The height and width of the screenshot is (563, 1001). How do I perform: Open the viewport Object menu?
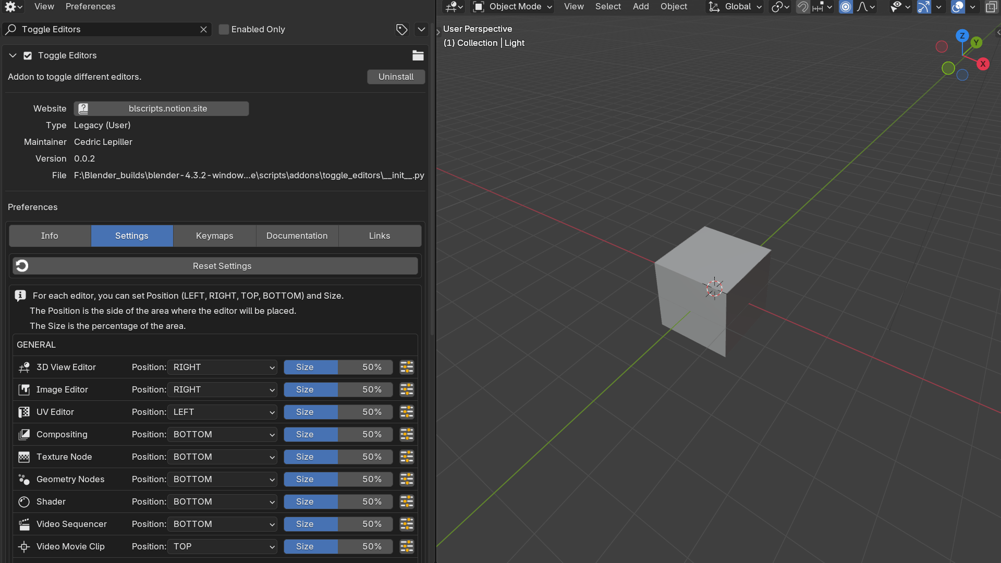pyautogui.click(x=674, y=7)
